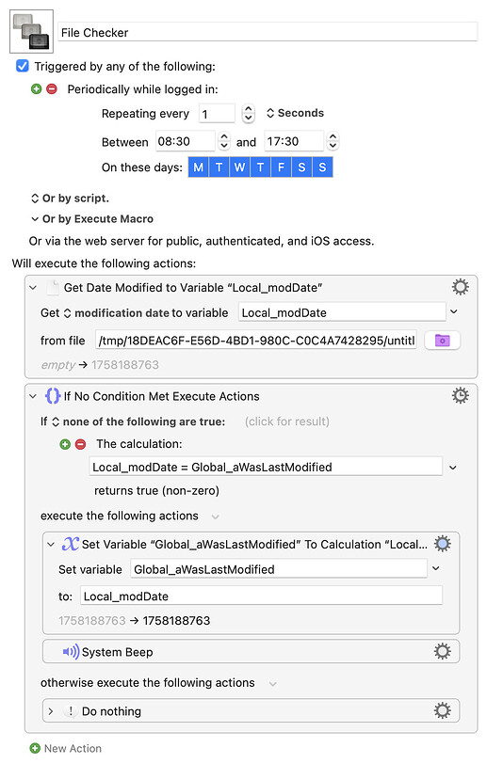The image size is (487, 763).
Task: Click the web server access text line
Action: coord(202,241)
